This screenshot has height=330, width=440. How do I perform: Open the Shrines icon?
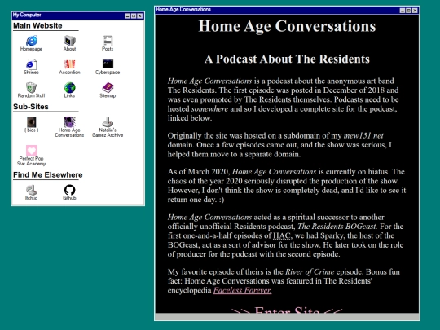pyautogui.click(x=32, y=67)
